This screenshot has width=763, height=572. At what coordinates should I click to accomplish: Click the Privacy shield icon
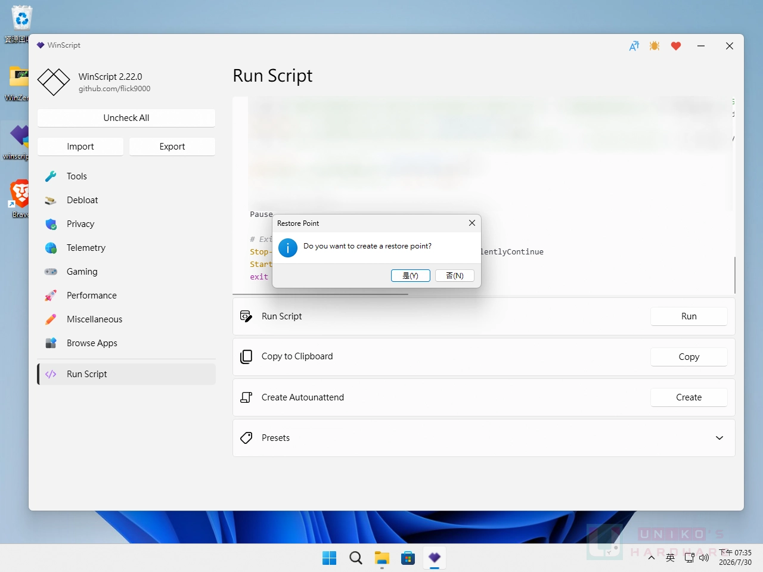pyautogui.click(x=51, y=224)
